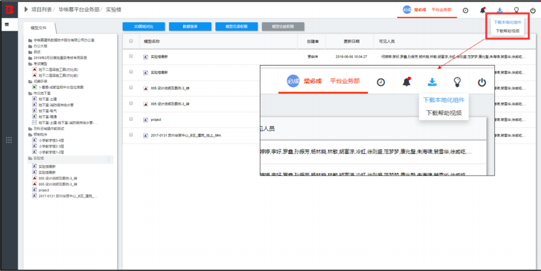Click file icon of 小学教学楼2-3层 tree item
This screenshot has height=271, width=541.
click(35, 146)
